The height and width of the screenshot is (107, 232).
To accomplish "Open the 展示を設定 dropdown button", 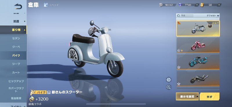I will (187, 97).
